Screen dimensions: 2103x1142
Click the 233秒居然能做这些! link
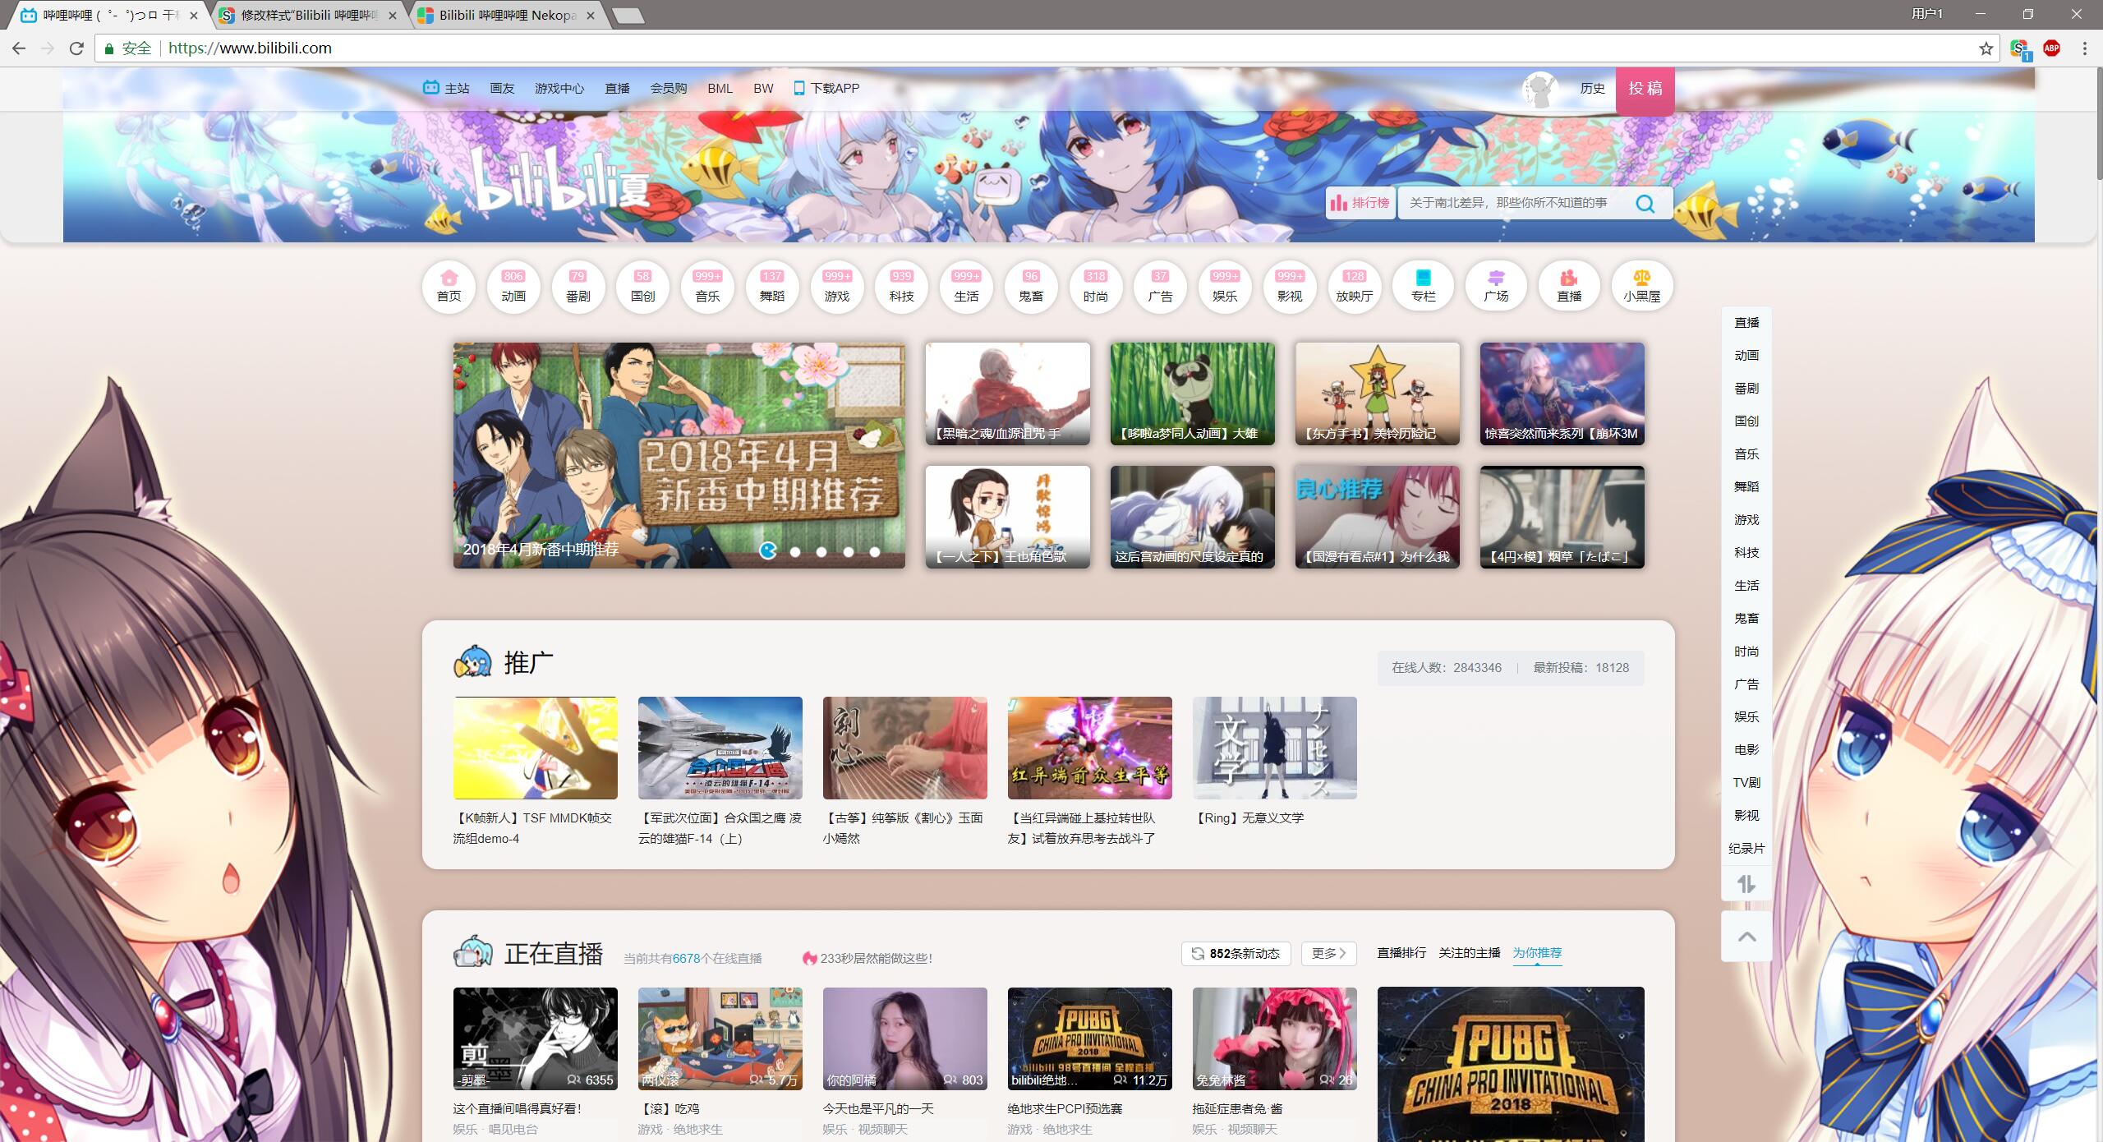pos(868,958)
